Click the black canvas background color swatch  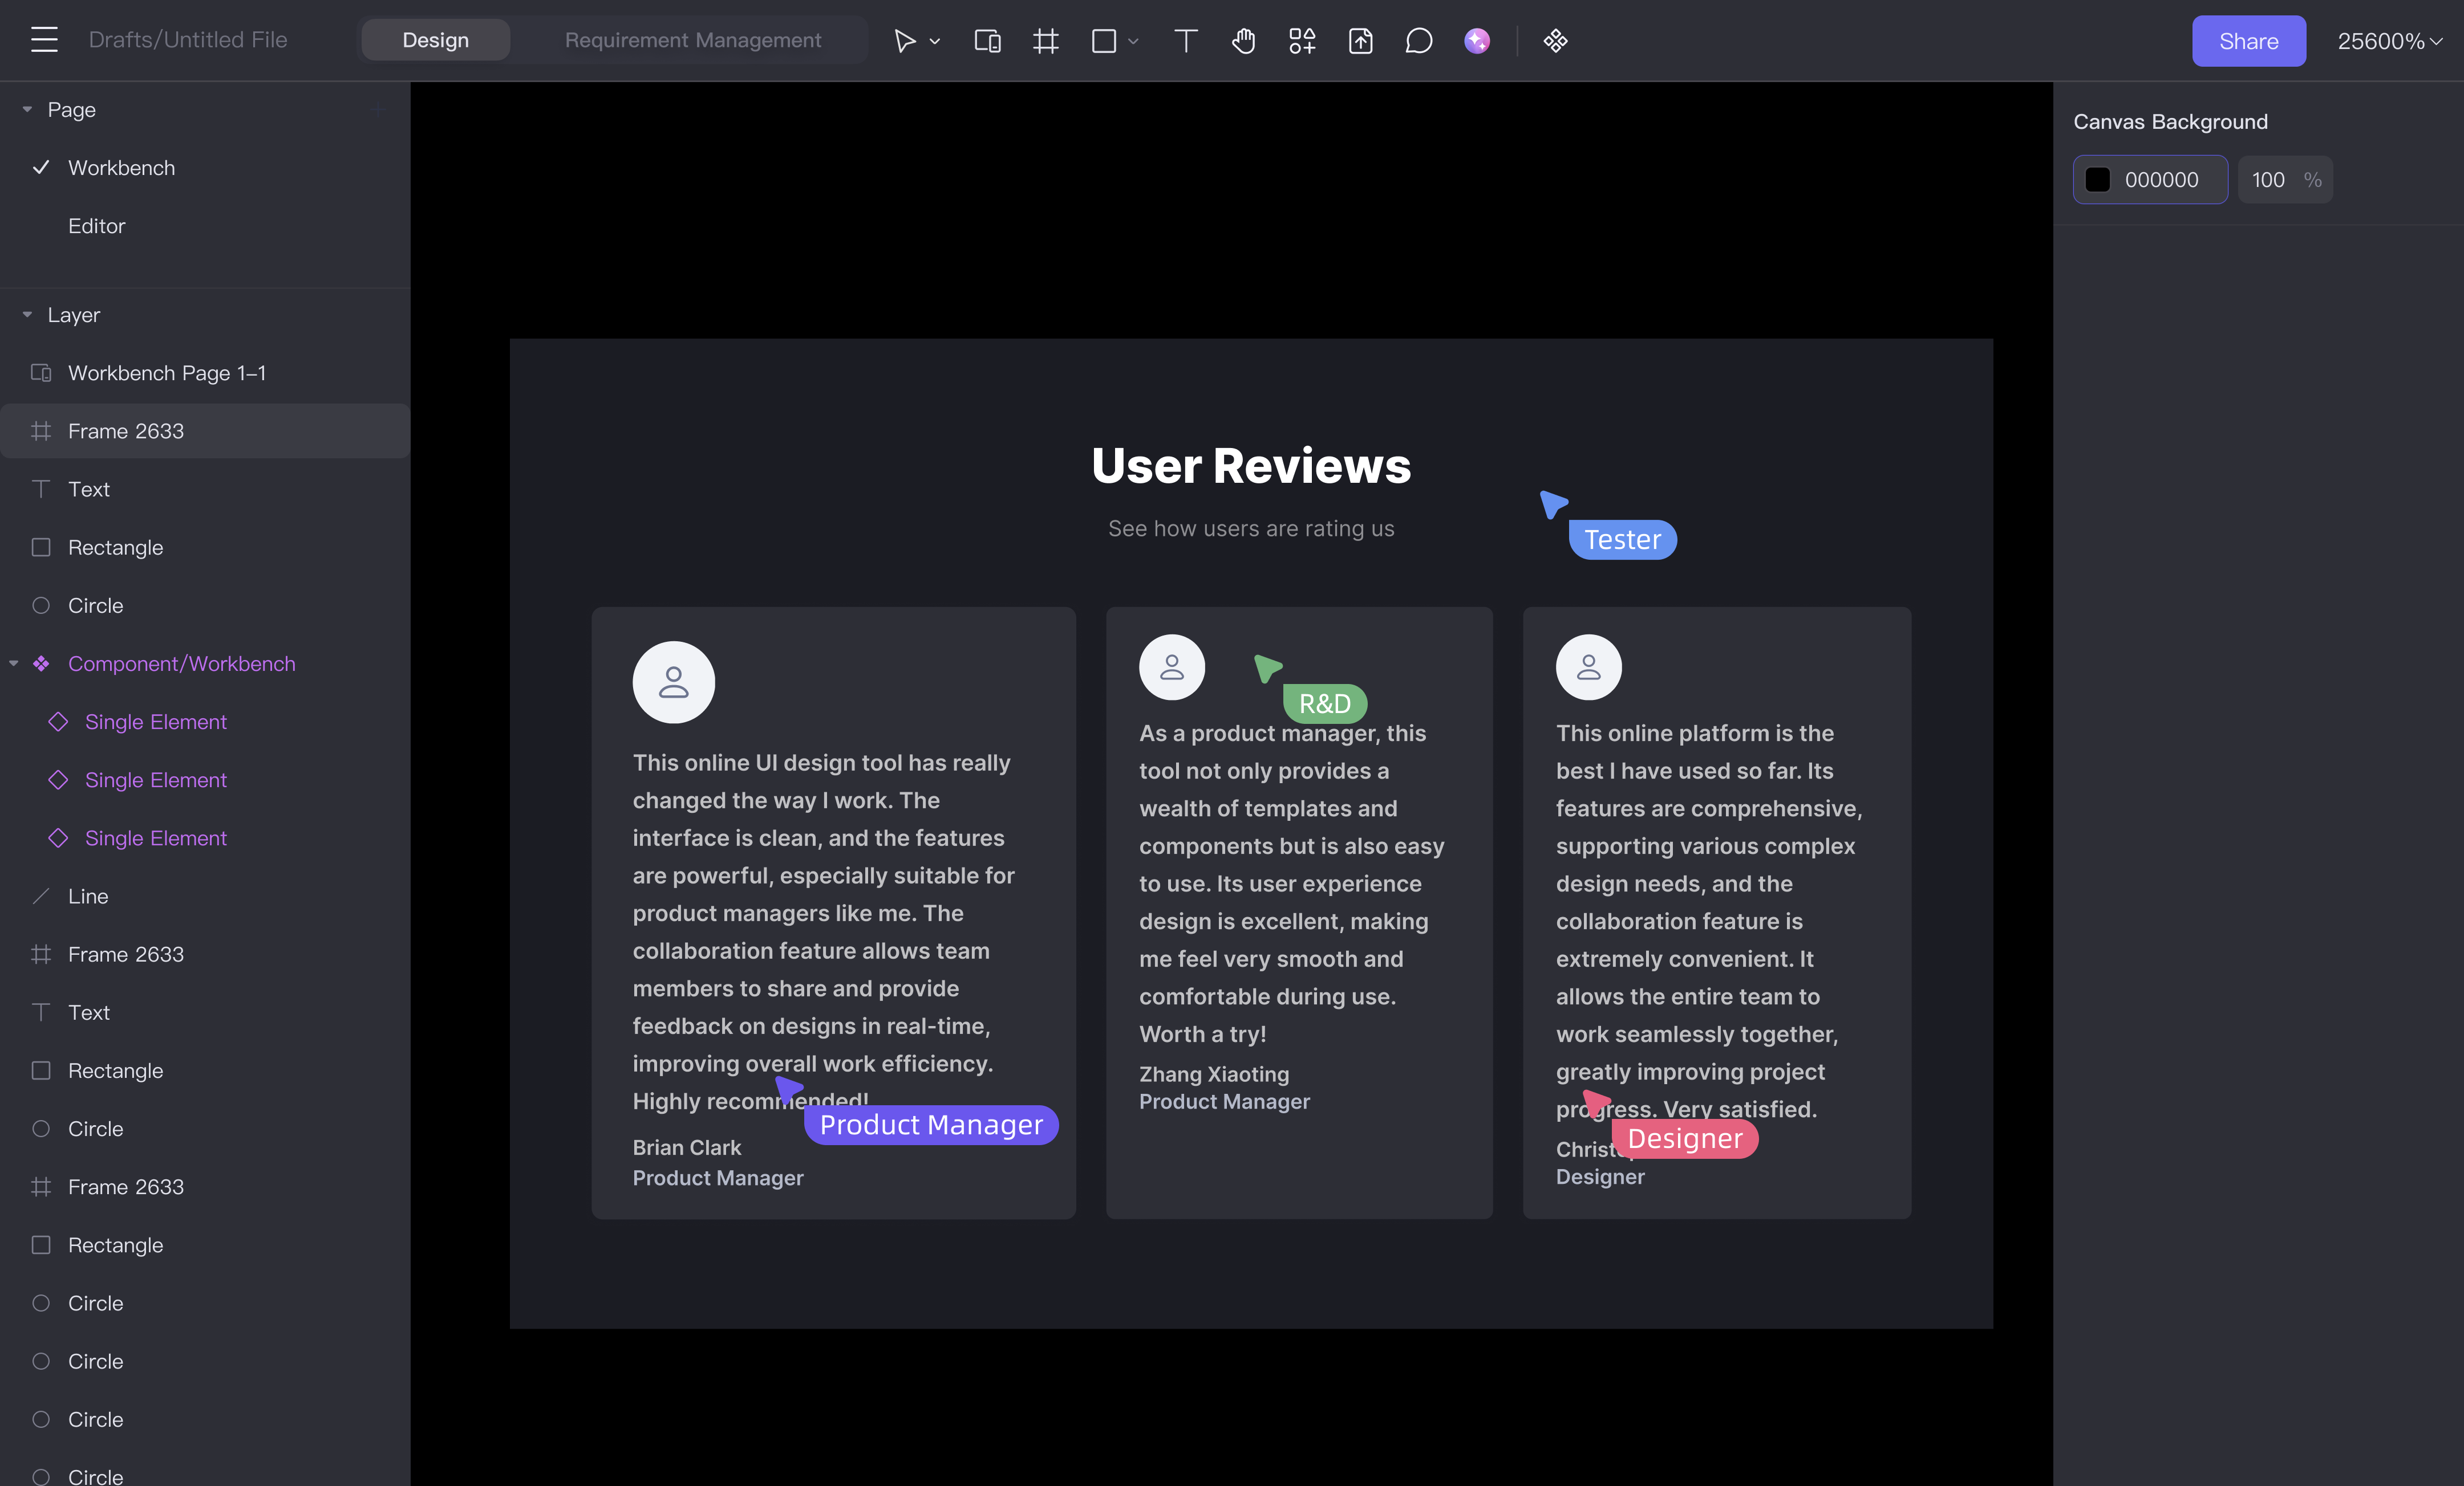coord(2098,180)
